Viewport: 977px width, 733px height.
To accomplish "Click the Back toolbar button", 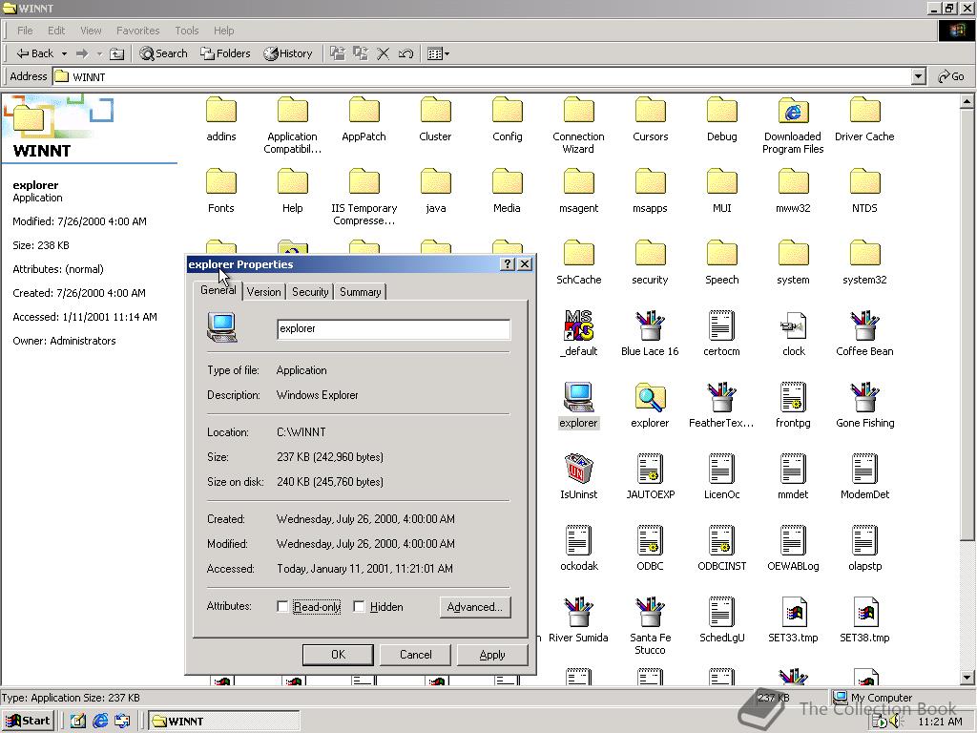I will point(35,53).
